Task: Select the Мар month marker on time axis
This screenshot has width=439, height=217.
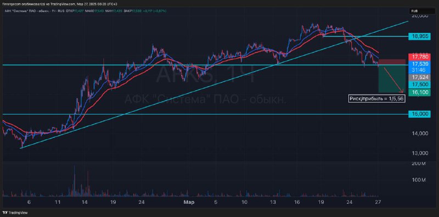Action: (187, 202)
